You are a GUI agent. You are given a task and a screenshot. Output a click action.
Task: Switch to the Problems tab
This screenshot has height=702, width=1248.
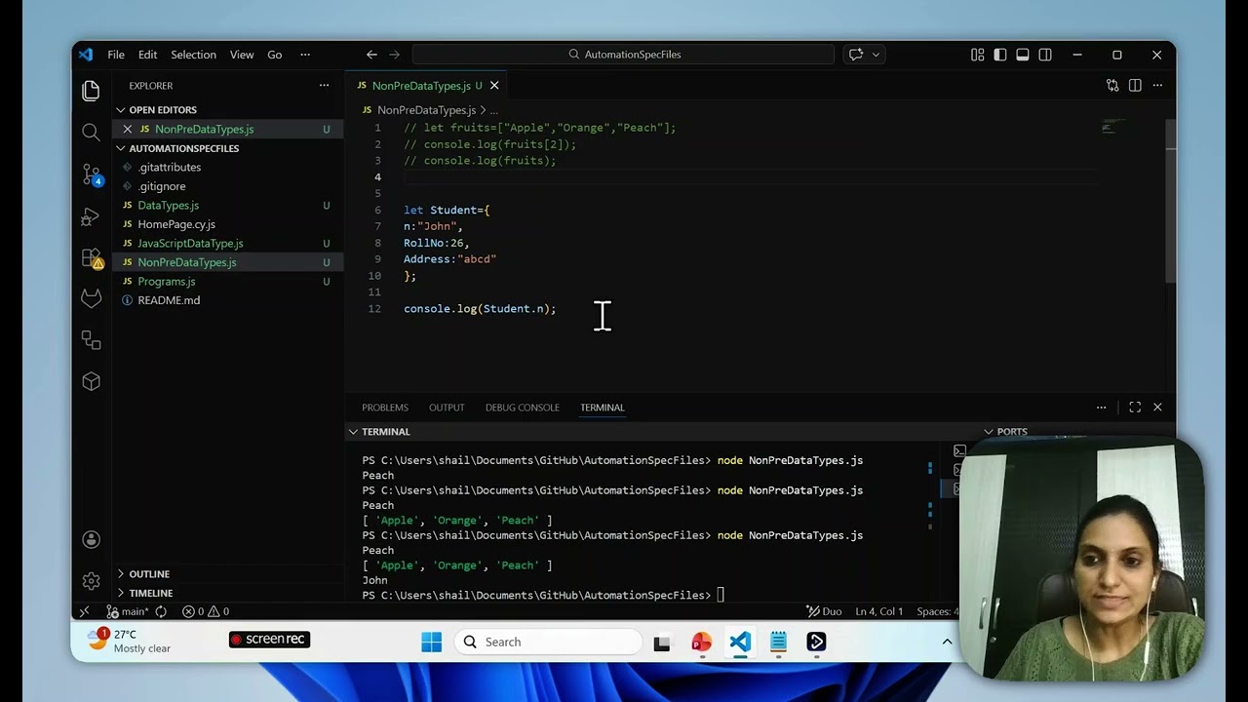click(x=385, y=408)
